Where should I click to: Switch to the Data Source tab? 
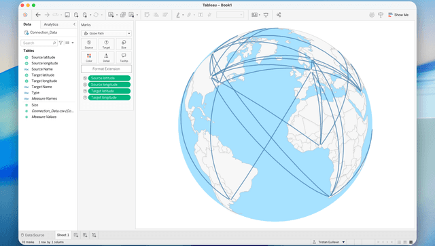[x=33, y=235]
